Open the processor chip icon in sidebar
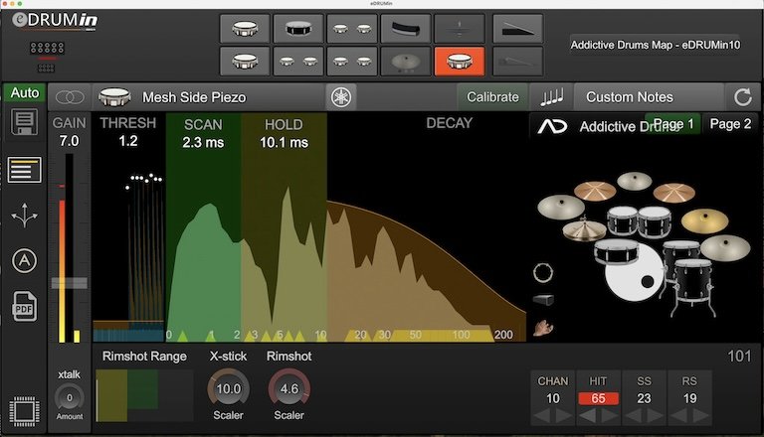The height and width of the screenshot is (437, 764). point(24,412)
